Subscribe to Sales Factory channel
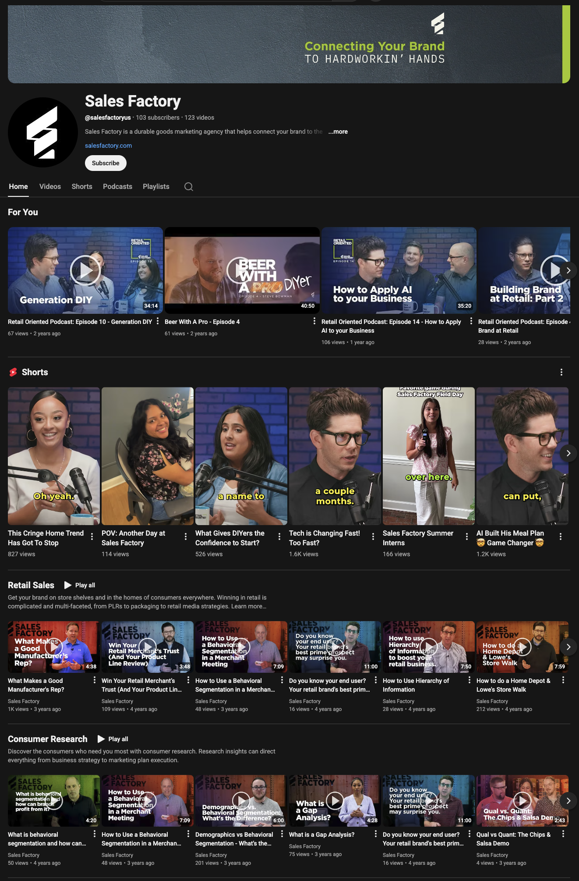579x881 pixels. click(106, 163)
